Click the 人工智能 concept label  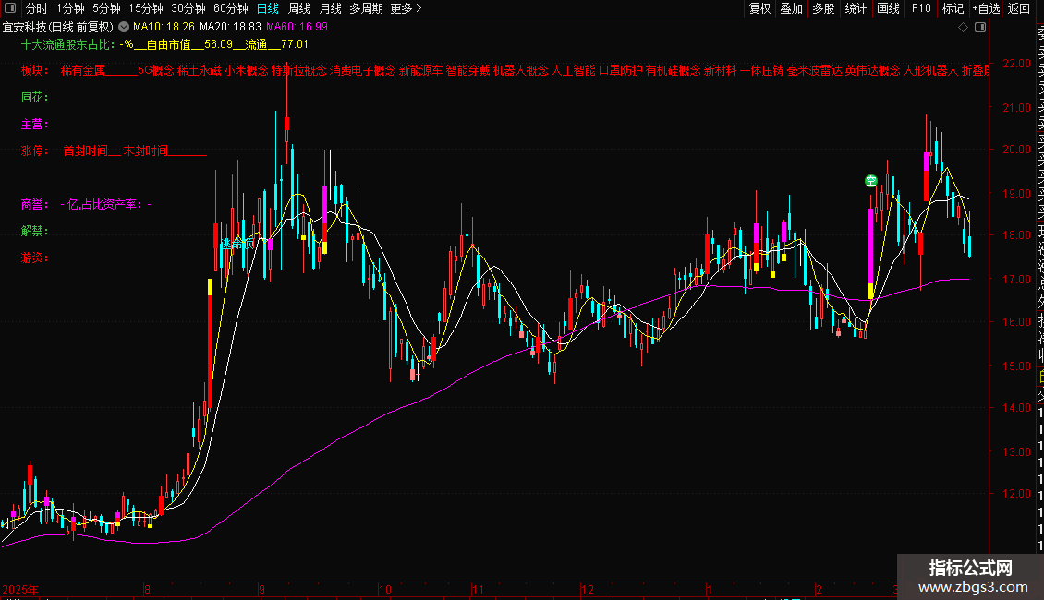[573, 70]
